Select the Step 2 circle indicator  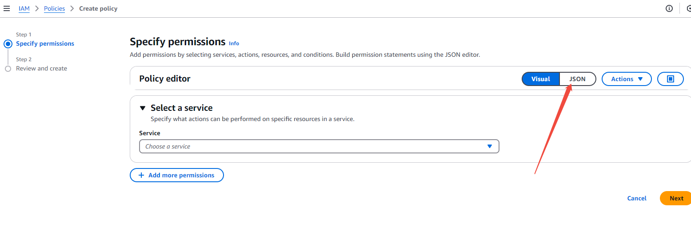click(x=8, y=69)
